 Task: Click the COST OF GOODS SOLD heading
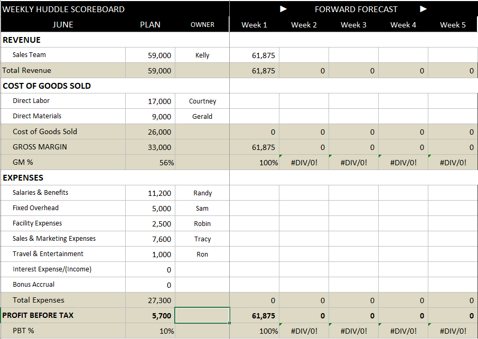pyautogui.click(x=46, y=86)
